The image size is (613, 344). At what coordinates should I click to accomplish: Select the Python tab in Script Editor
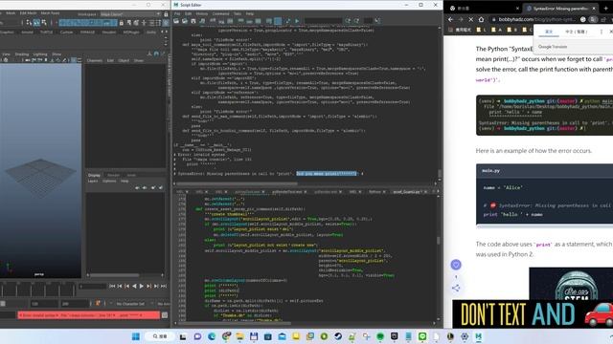coord(375,191)
